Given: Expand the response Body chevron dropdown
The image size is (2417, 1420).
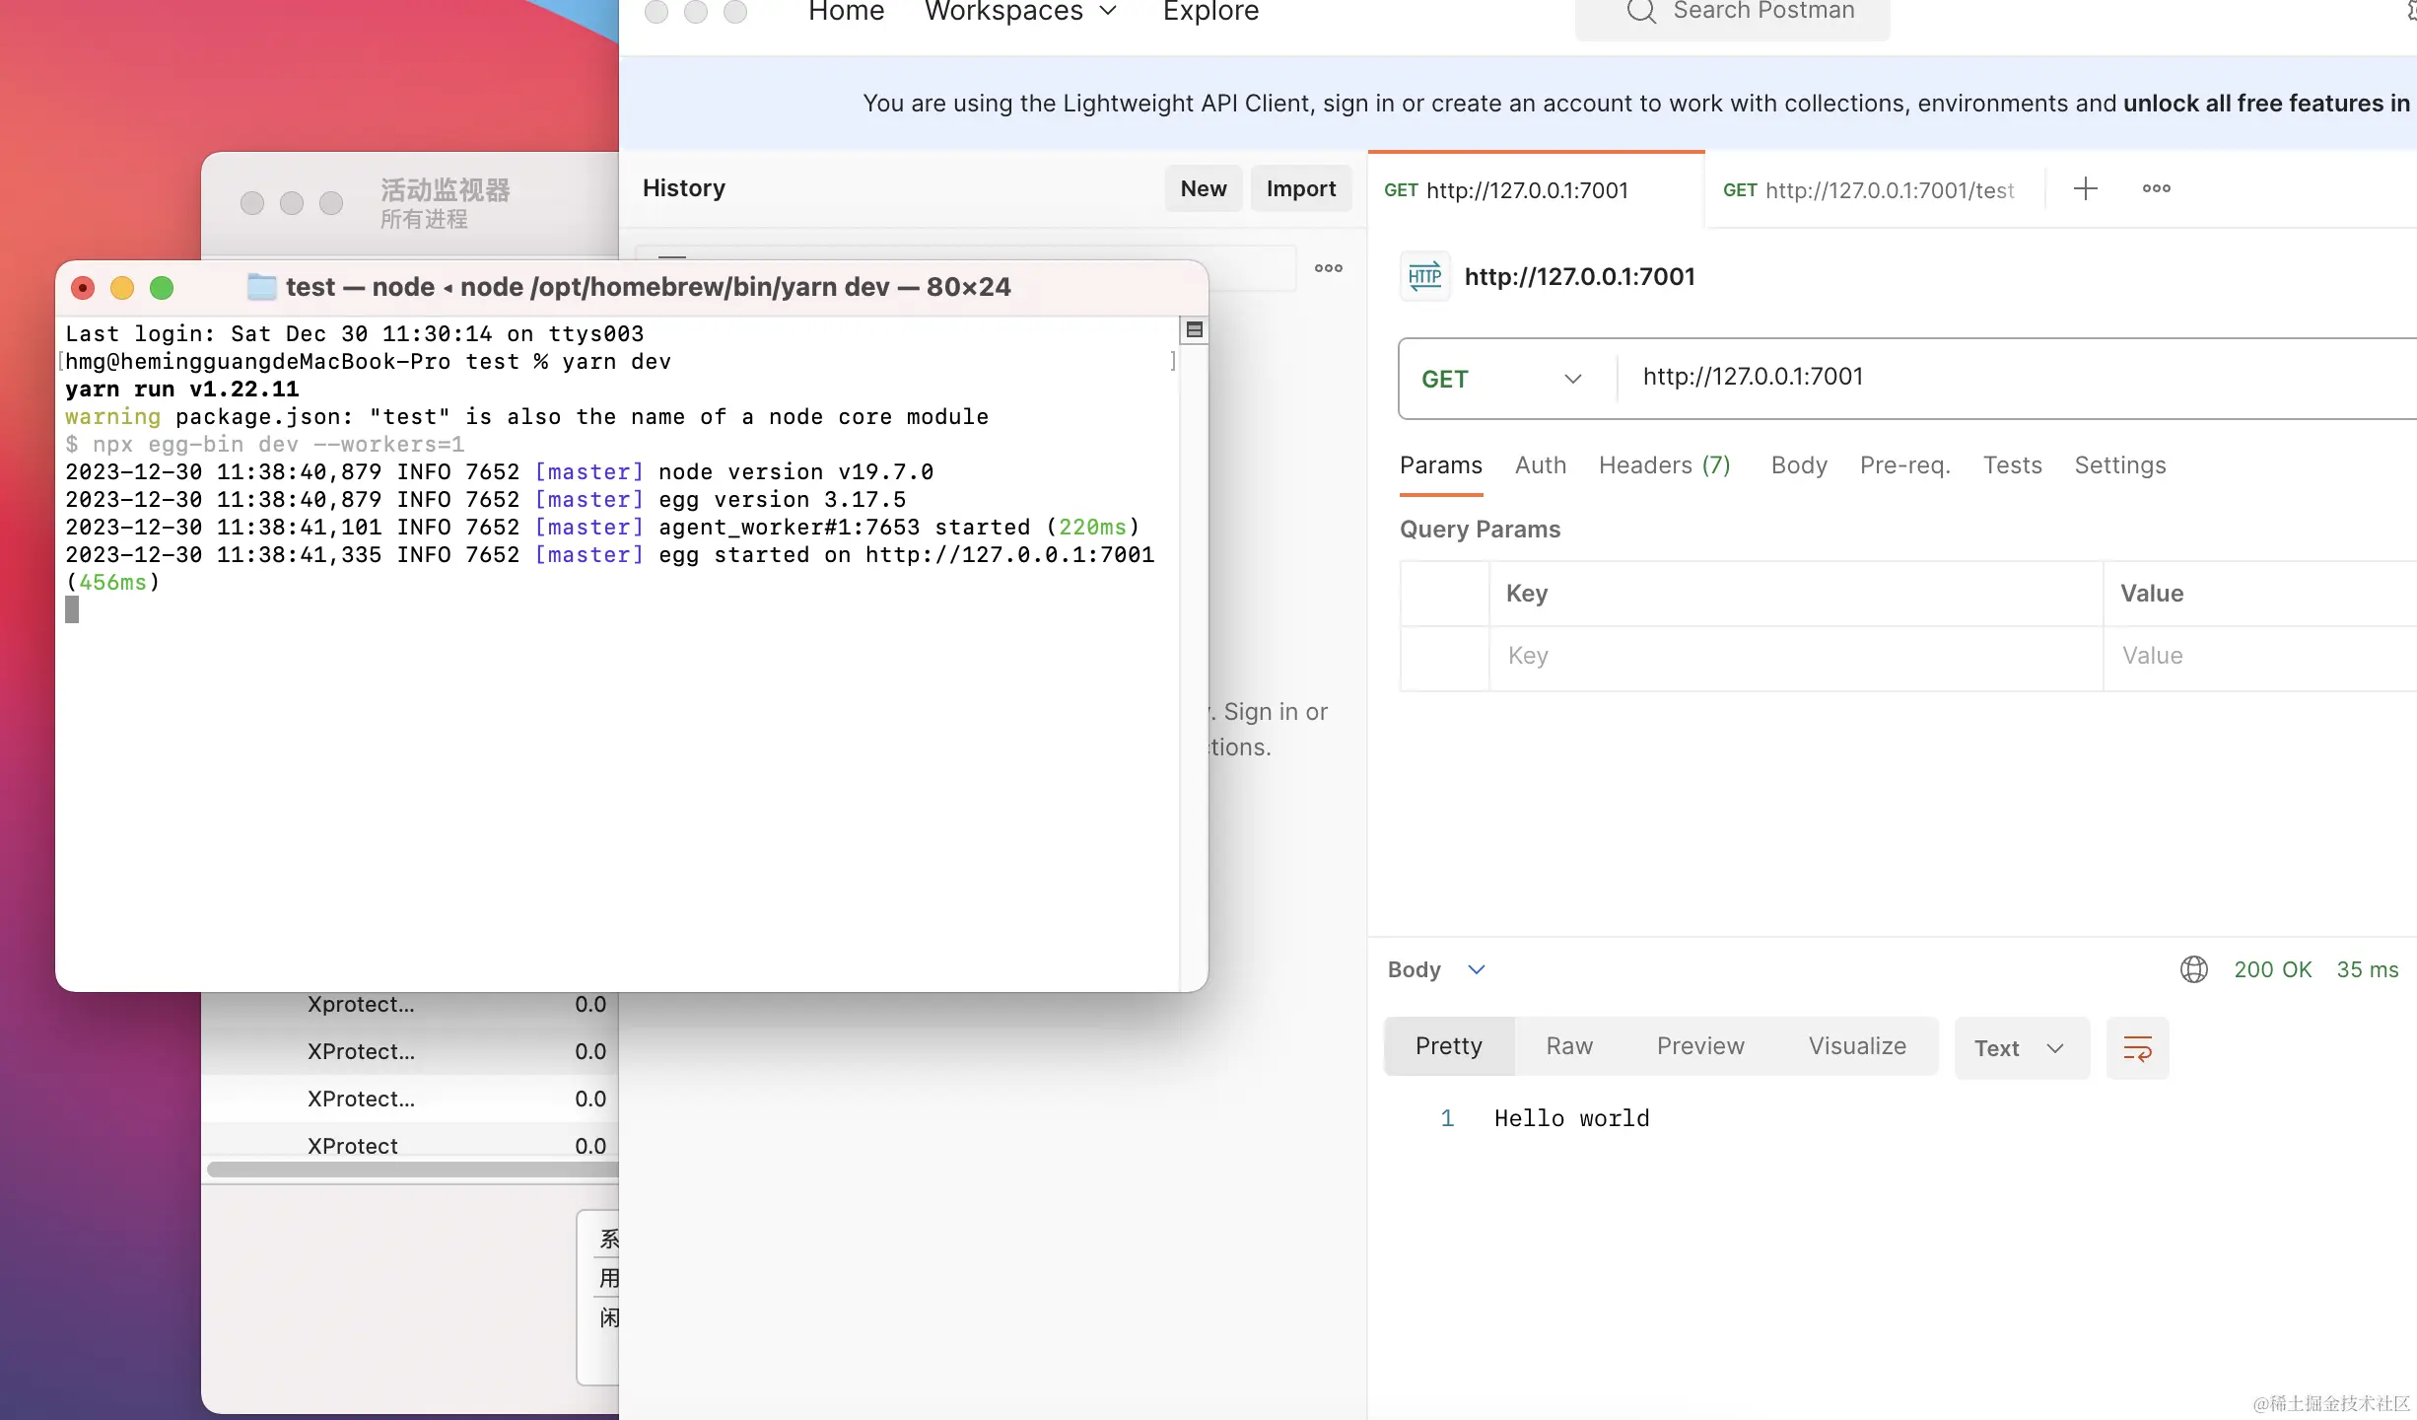Looking at the screenshot, I should [x=1476, y=969].
